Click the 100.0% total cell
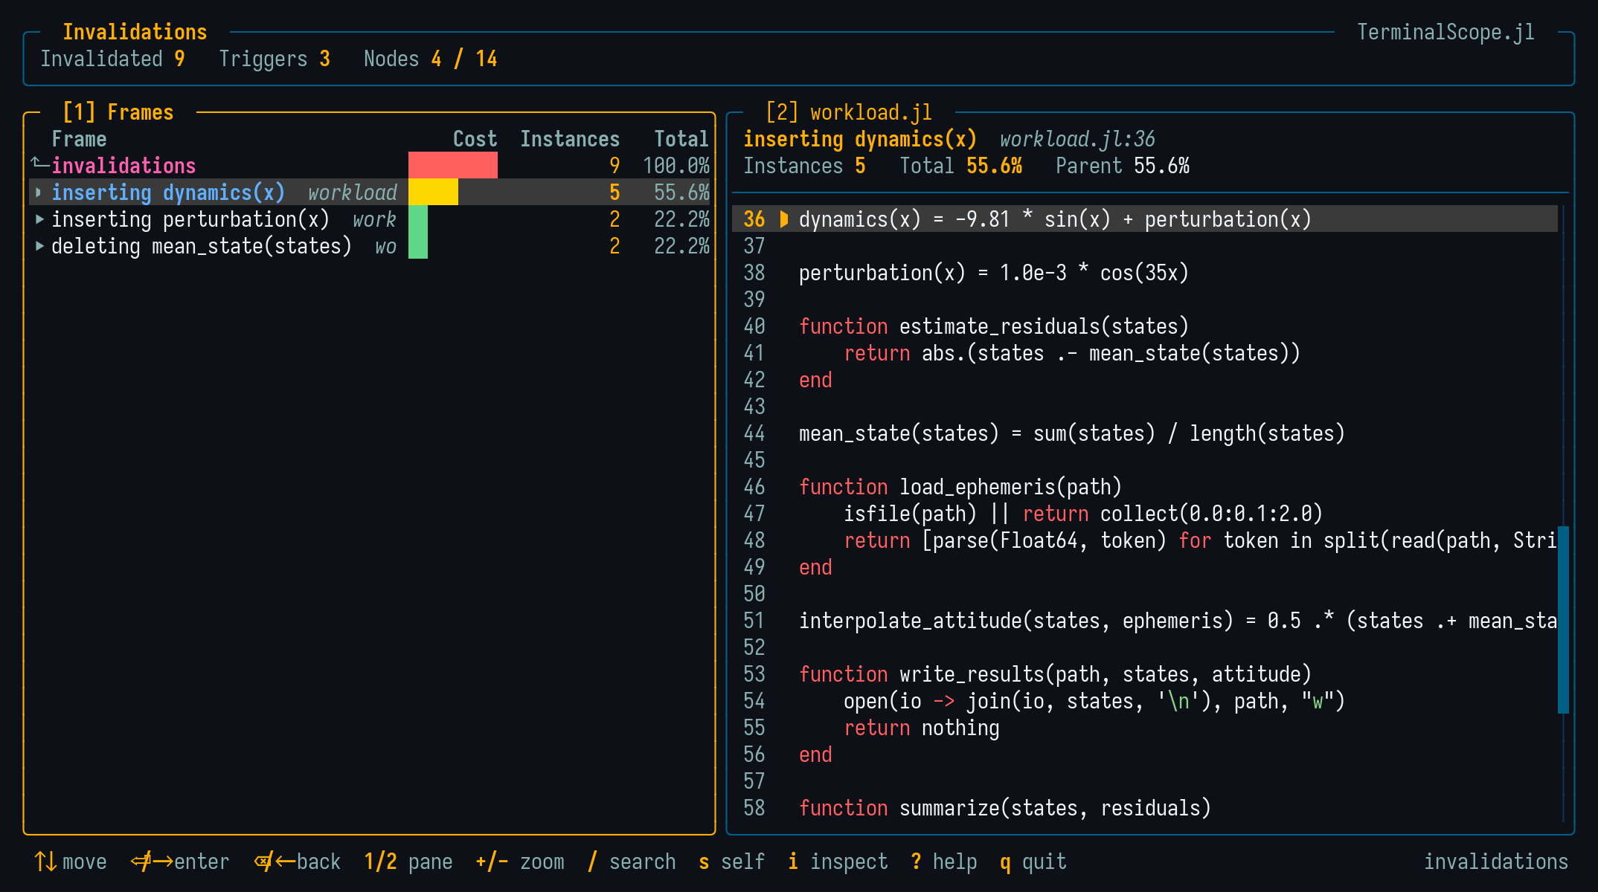 (676, 166)
